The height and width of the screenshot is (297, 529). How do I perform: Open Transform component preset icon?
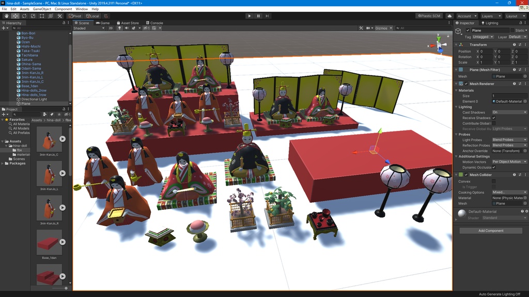pos(520,44)
